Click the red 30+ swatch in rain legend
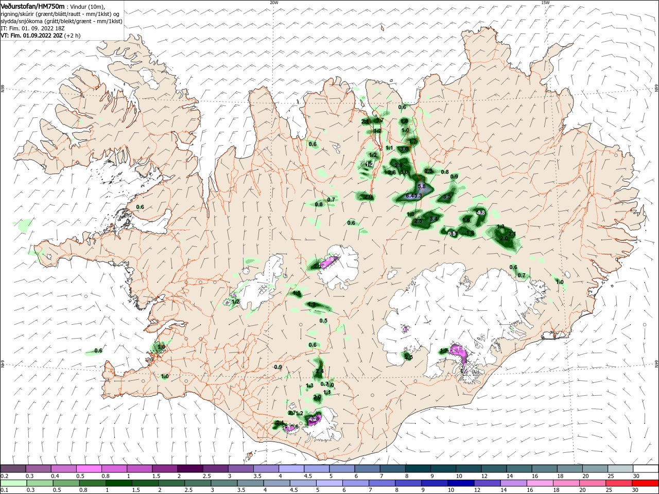The height and width of the screenshot is (494, 659). pos(645,483)
